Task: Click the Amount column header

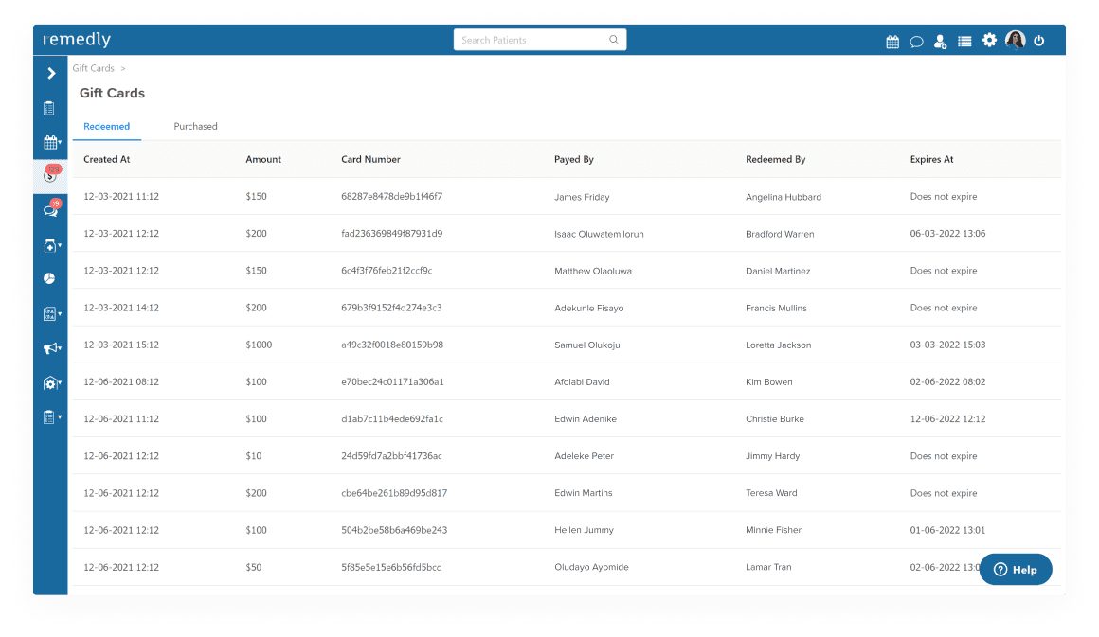Action: tap(263, 160)
